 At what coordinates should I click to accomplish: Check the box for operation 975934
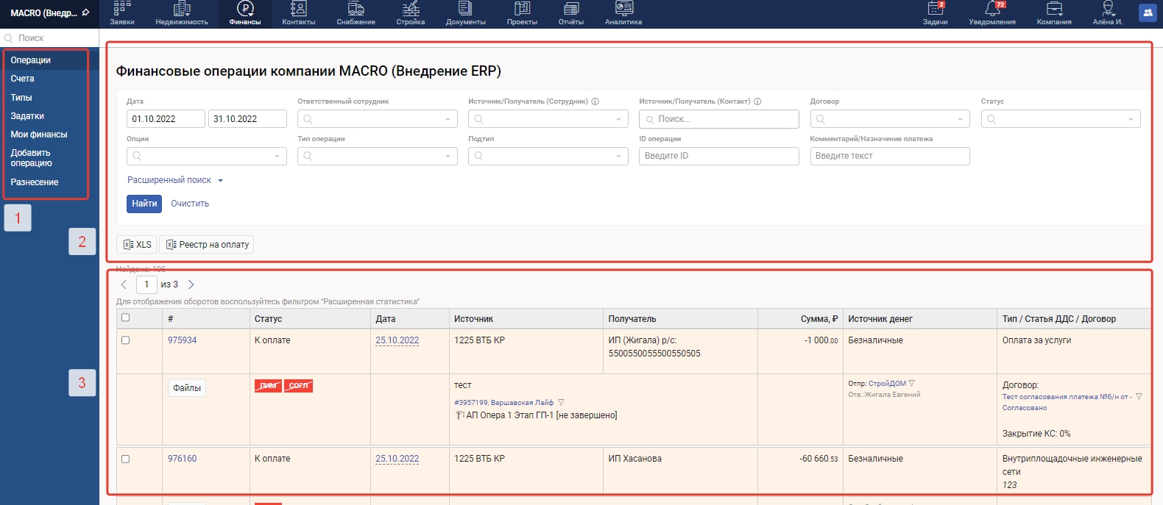click(x=125, y=340)
